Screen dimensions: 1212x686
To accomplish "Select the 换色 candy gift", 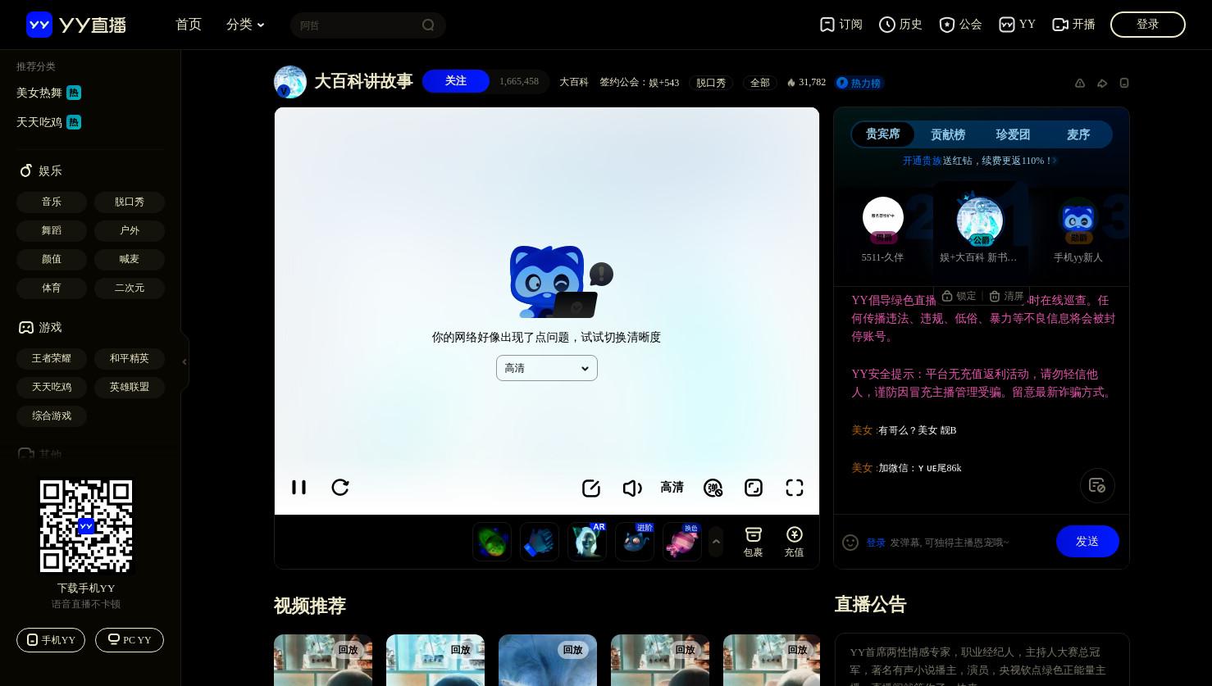I will (x=682, y=542).
